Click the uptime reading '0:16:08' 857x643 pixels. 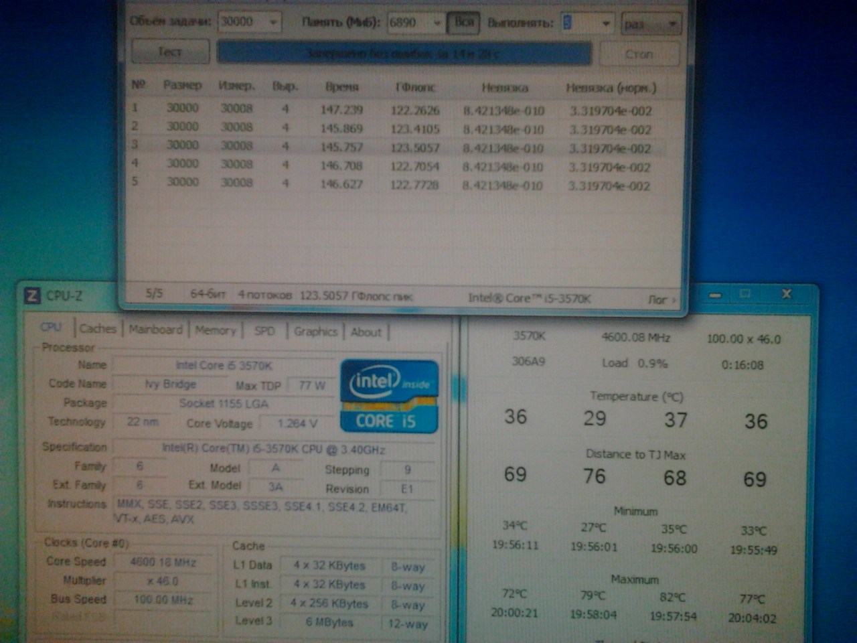coord(743,365)
